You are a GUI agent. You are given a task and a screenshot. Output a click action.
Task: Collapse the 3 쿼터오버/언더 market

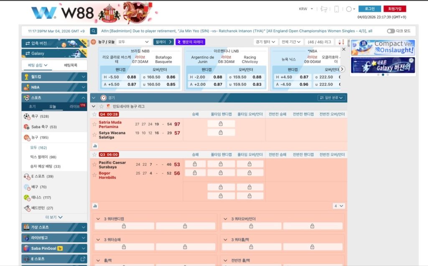(x=225, y=219)
